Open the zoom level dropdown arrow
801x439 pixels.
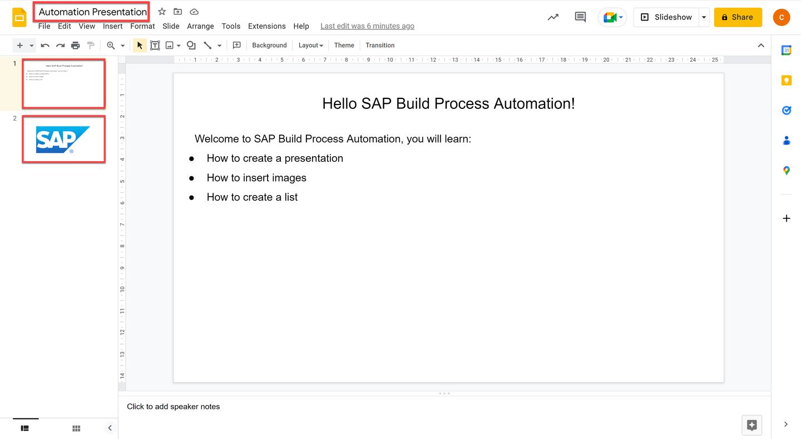coord(123,46)
